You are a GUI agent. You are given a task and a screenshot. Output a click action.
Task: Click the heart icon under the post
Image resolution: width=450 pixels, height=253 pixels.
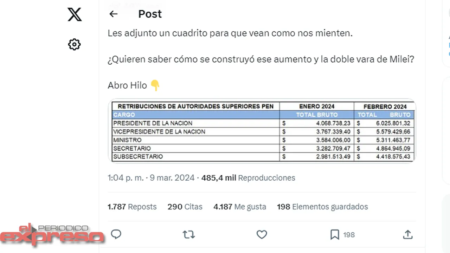[262, 234]
